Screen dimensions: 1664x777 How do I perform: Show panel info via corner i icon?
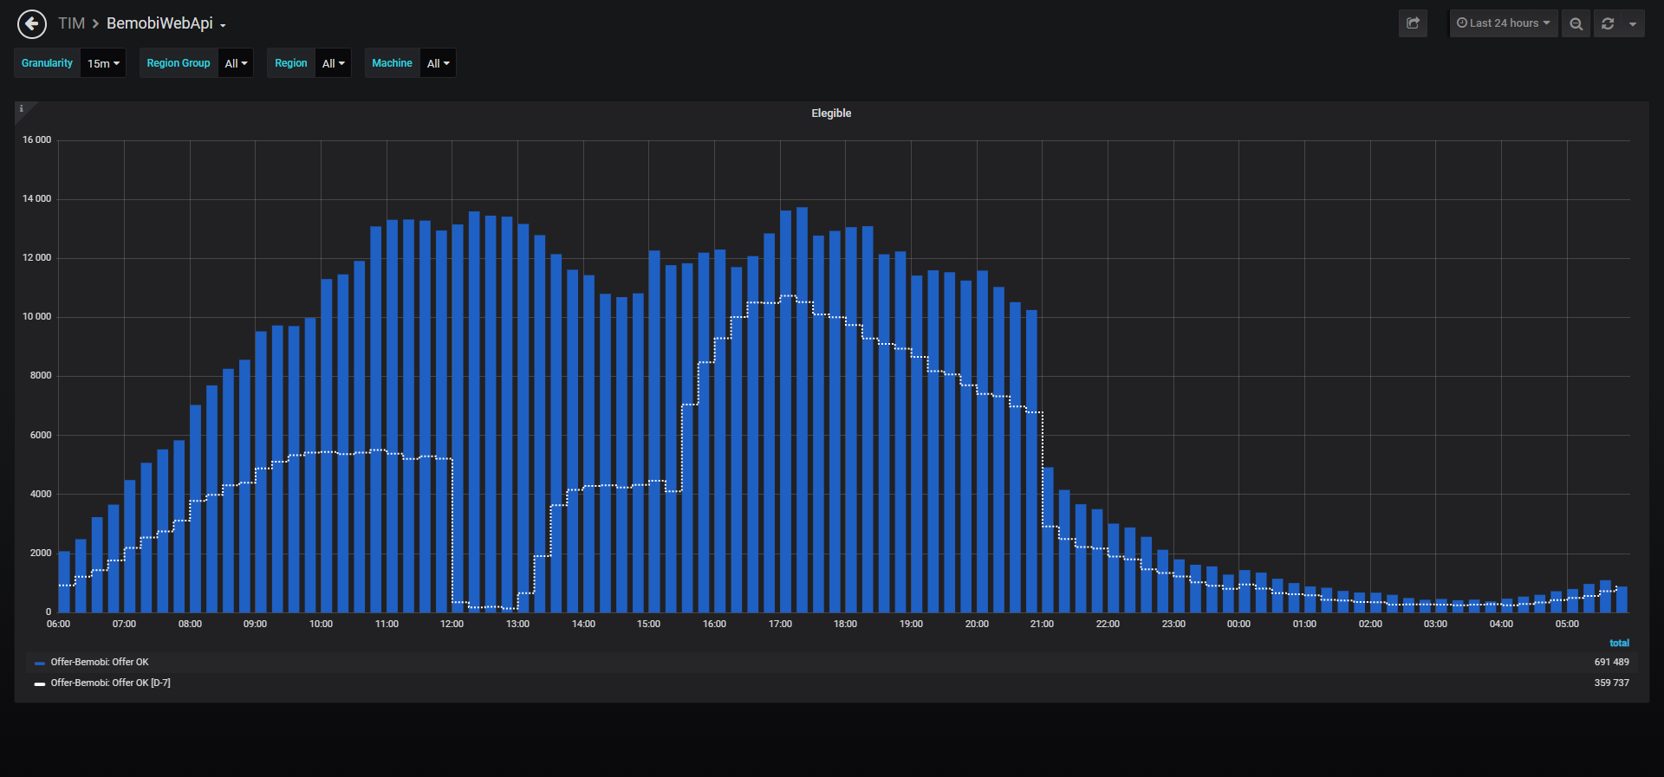(22, 109)
